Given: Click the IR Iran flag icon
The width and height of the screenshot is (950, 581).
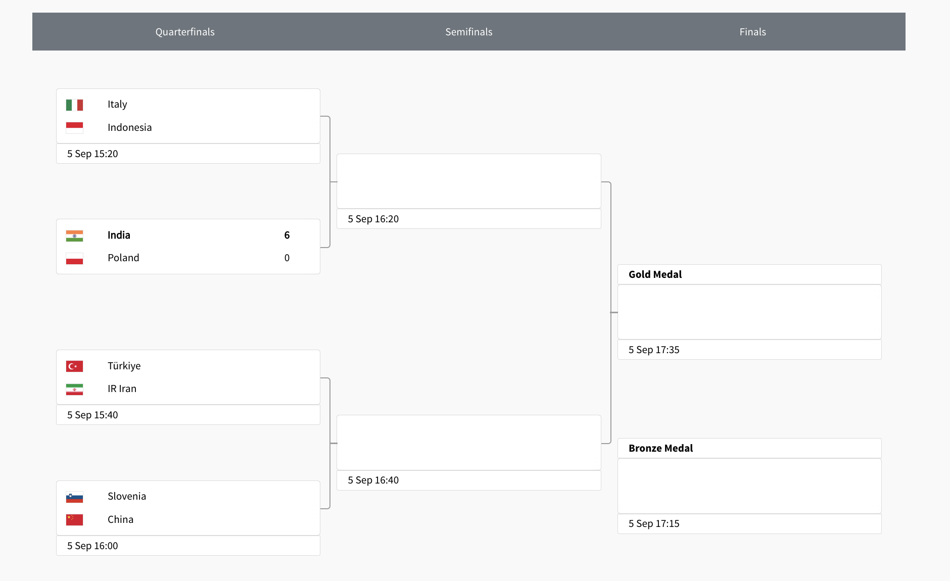Looking at the screenshot, I should tap(74, 389).
